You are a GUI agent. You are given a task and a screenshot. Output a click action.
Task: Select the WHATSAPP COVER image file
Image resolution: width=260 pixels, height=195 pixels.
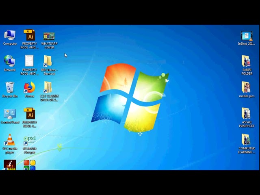[x=49, y=40]
